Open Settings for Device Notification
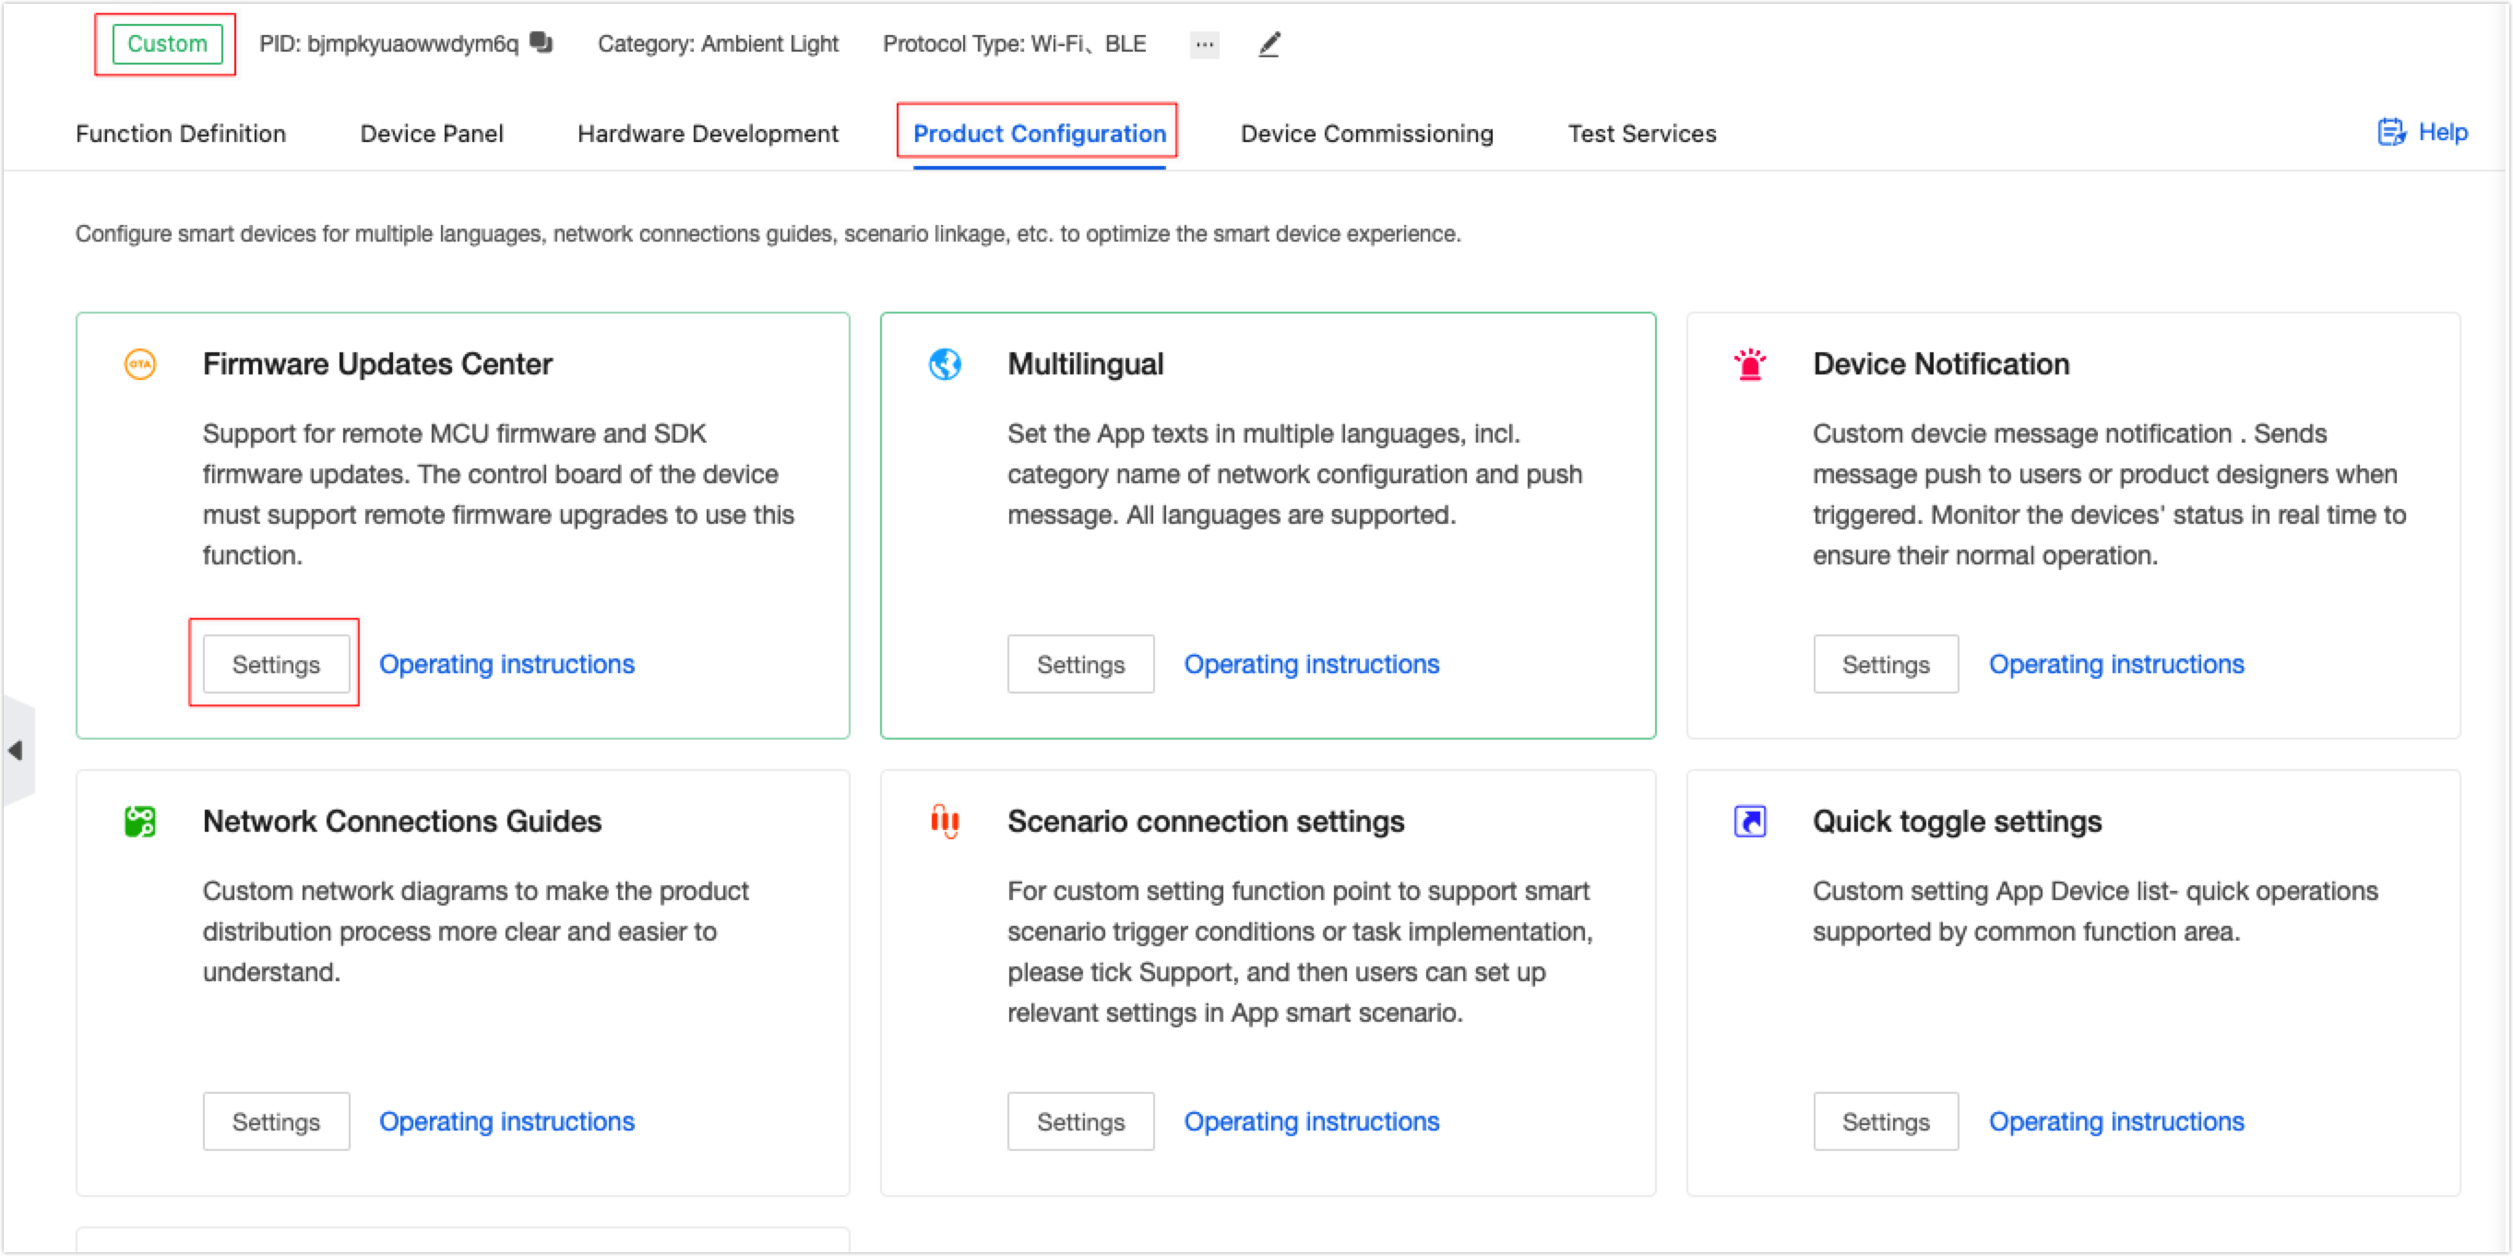Image resolution: width=2513 pixels, height=1256 pixels. click(x=1886, y=664)
